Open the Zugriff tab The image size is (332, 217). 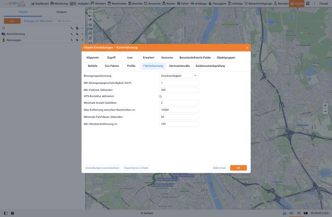click(x=111, y=58)
